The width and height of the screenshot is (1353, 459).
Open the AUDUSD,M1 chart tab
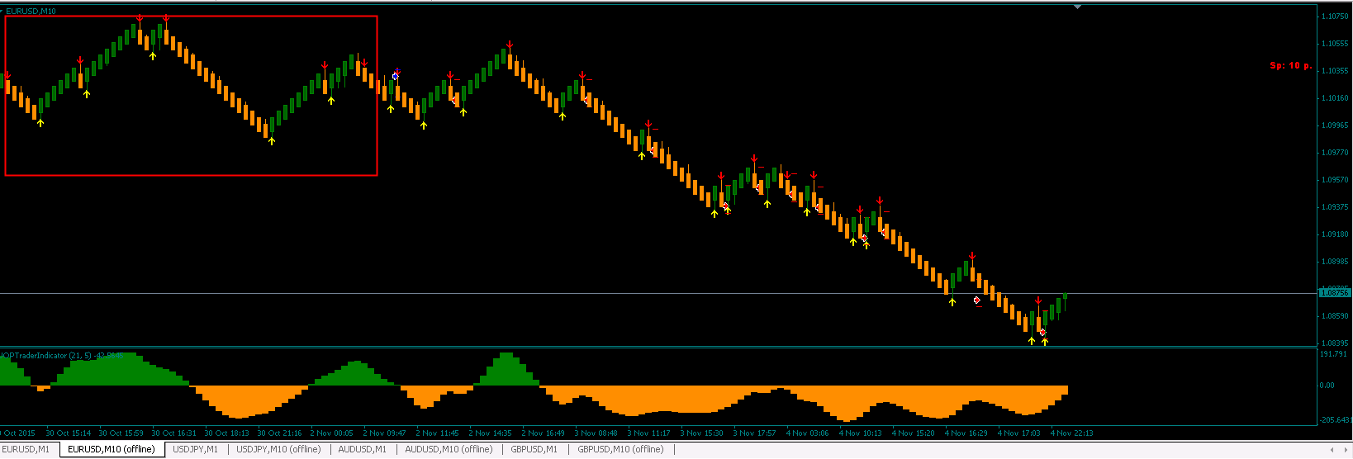[363, 450]
